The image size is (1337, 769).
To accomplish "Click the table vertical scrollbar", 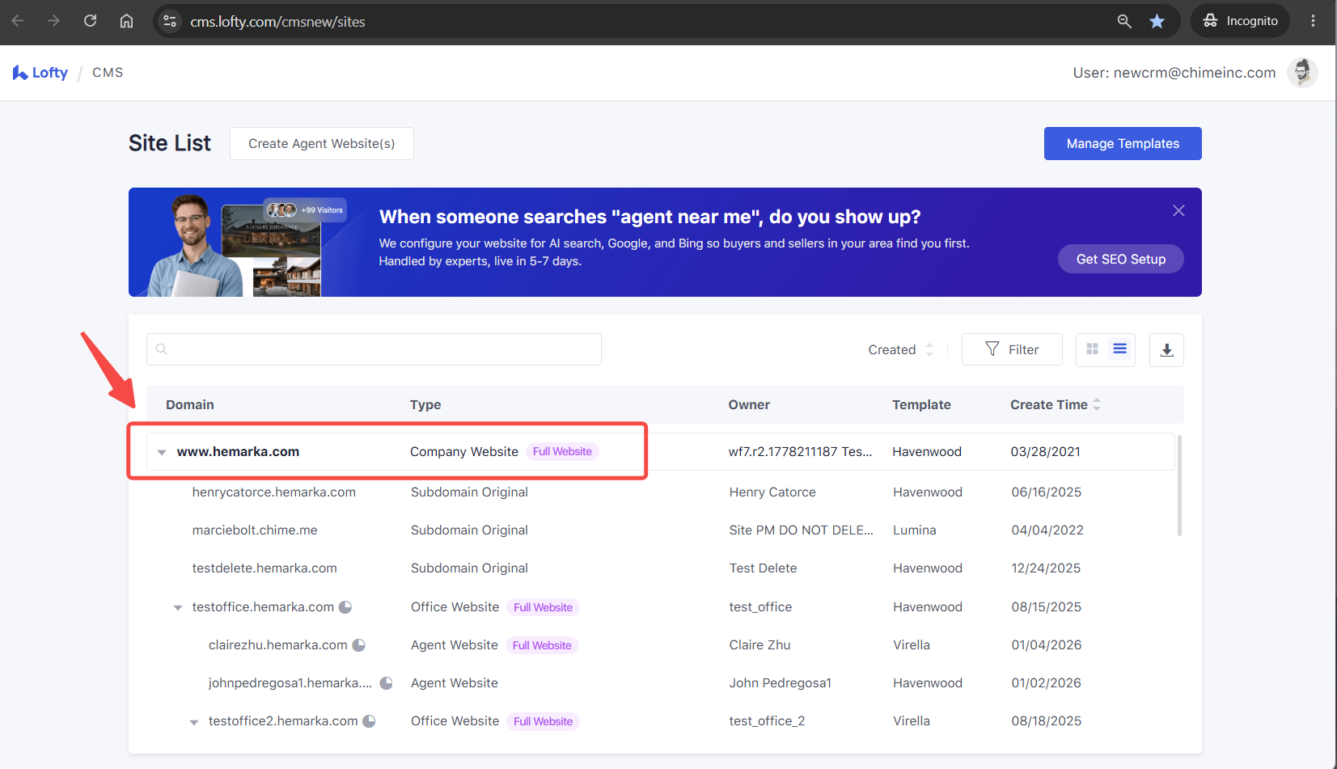I will (x=1179, y=485).
